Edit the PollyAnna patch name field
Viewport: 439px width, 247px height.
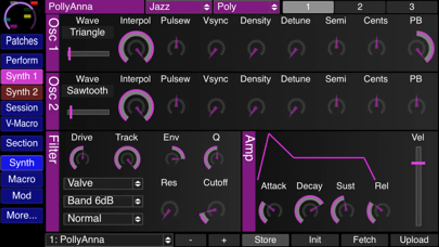[x=95, y=7]
